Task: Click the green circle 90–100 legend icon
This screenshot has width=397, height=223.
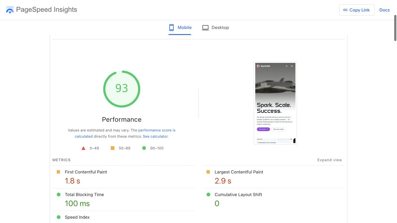Action: [144, 148]
